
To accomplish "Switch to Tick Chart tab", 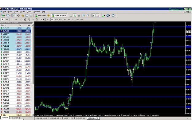I will (14, 118).
